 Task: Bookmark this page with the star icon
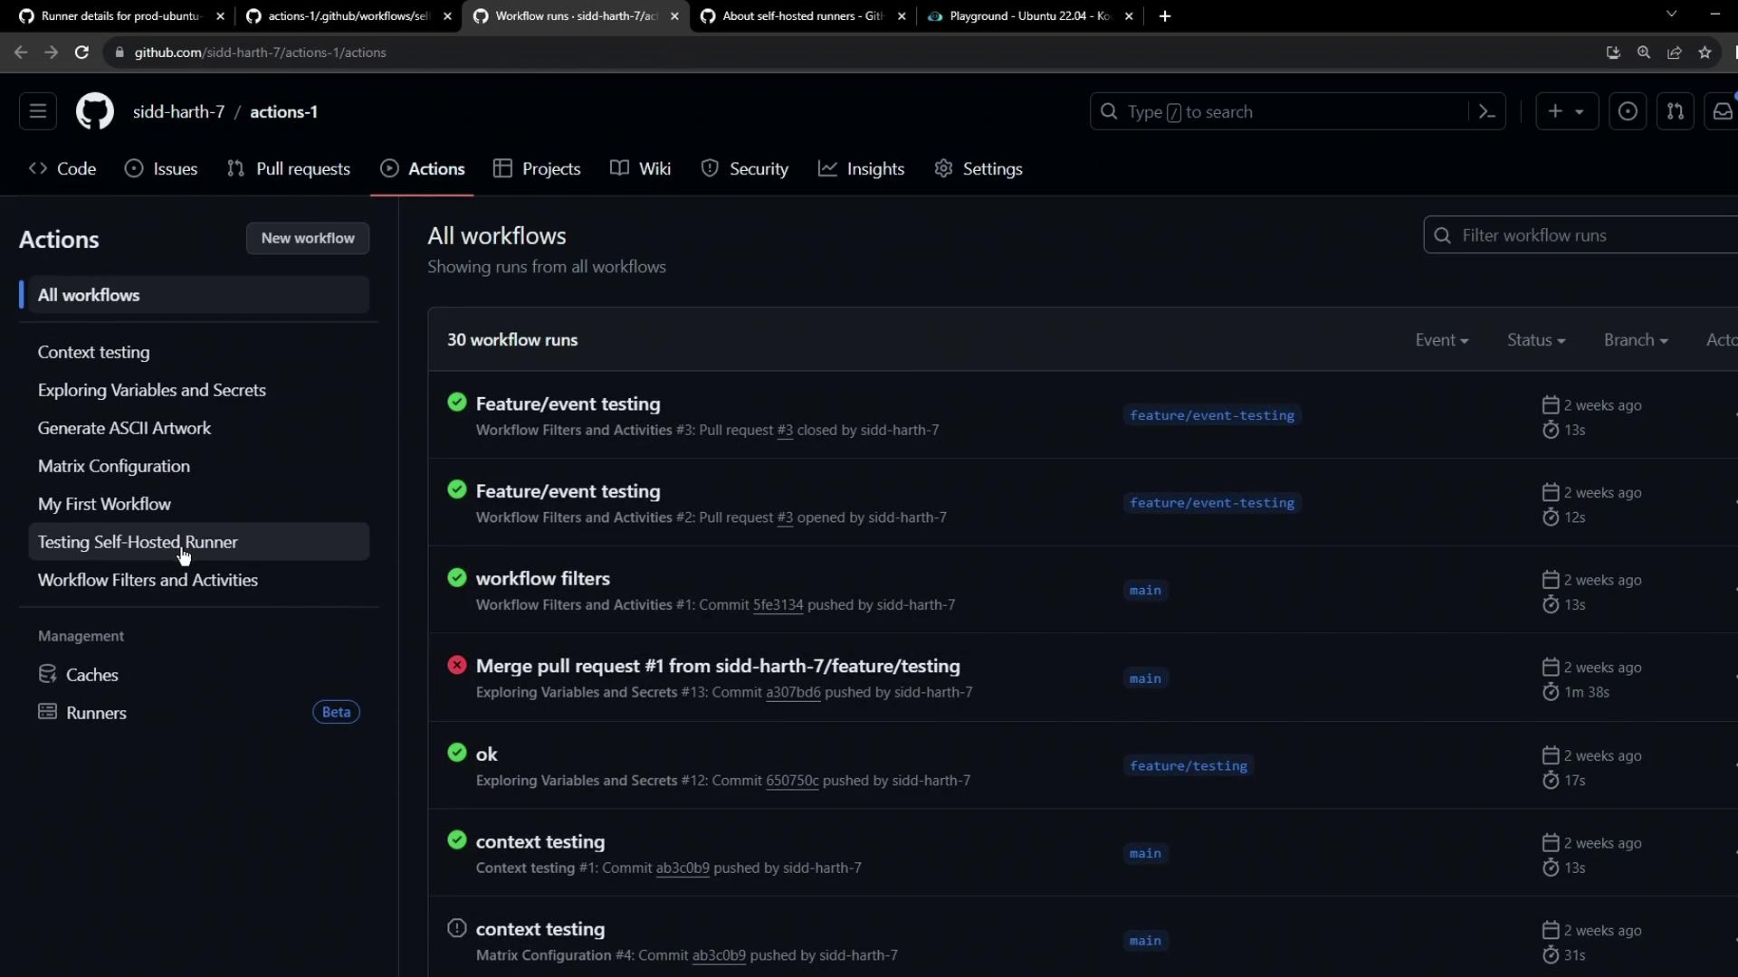tap(1705, 52)
